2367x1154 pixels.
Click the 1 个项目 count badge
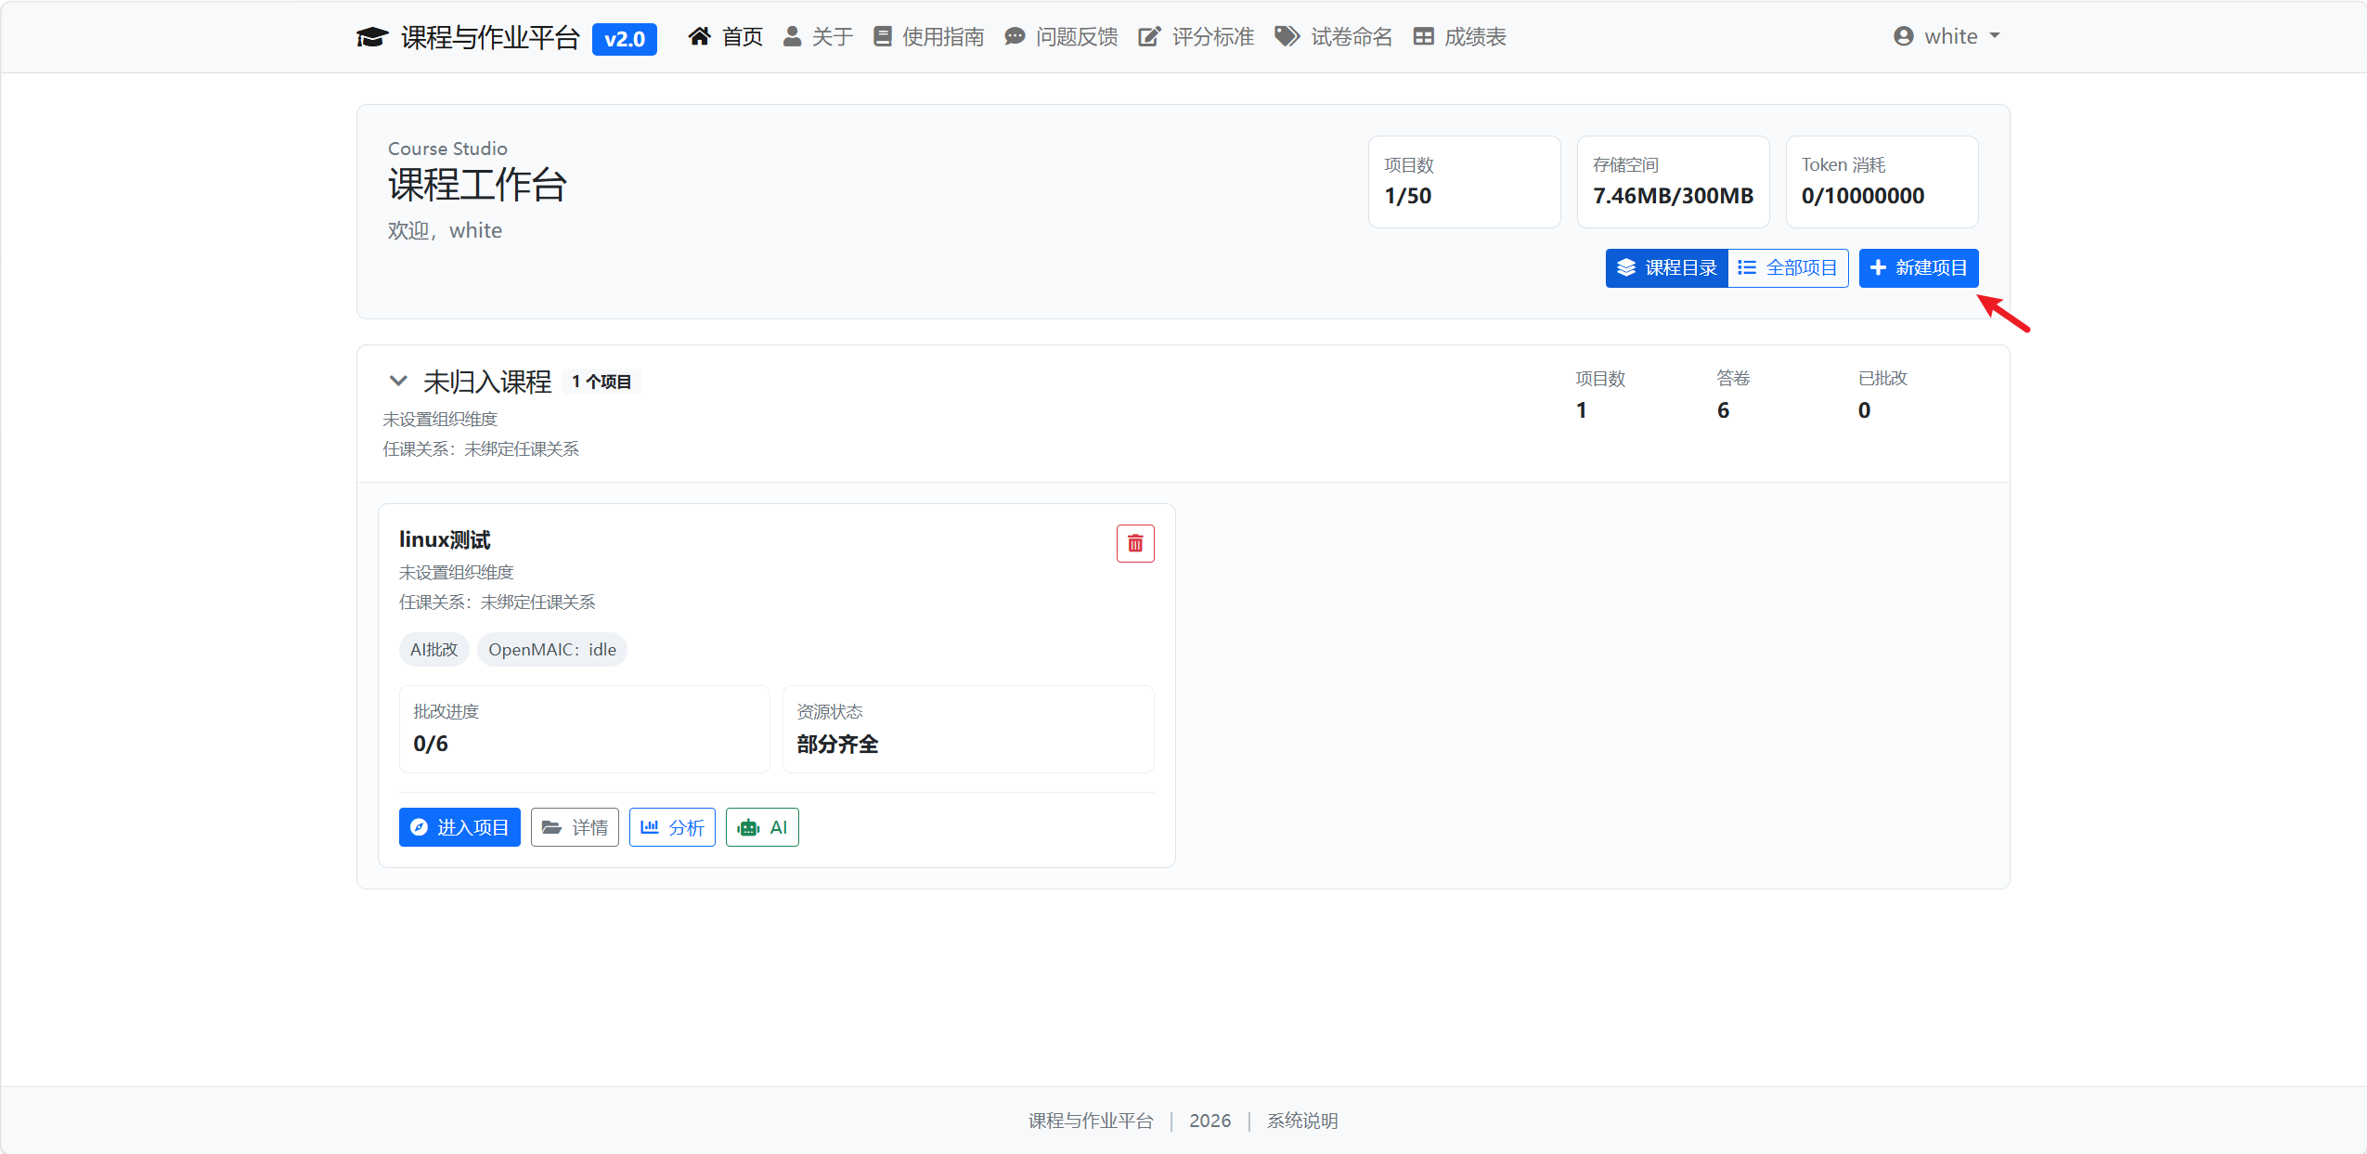click(601, 382)
